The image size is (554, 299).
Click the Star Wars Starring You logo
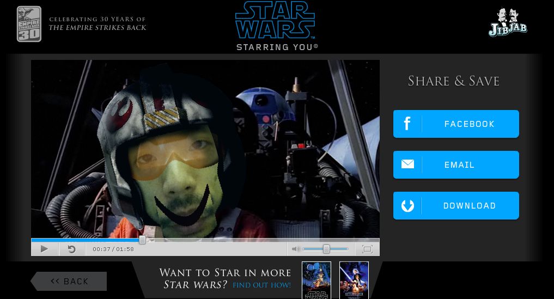click(x=276, y=26)
